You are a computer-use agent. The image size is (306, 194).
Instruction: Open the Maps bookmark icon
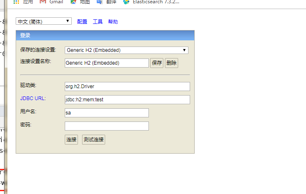click(73, 2)
